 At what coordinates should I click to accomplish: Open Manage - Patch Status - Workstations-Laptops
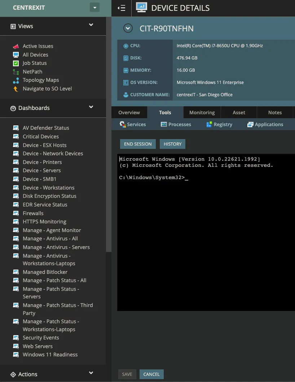51,325
